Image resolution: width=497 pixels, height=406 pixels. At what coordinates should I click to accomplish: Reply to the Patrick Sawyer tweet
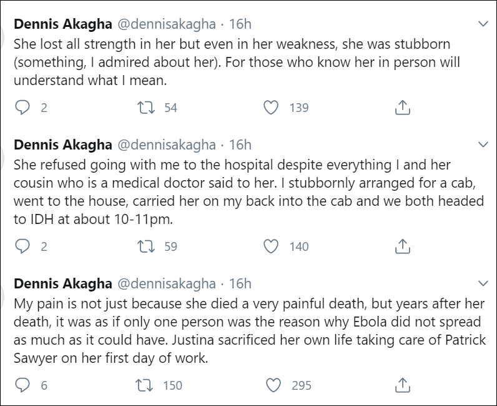22,385
